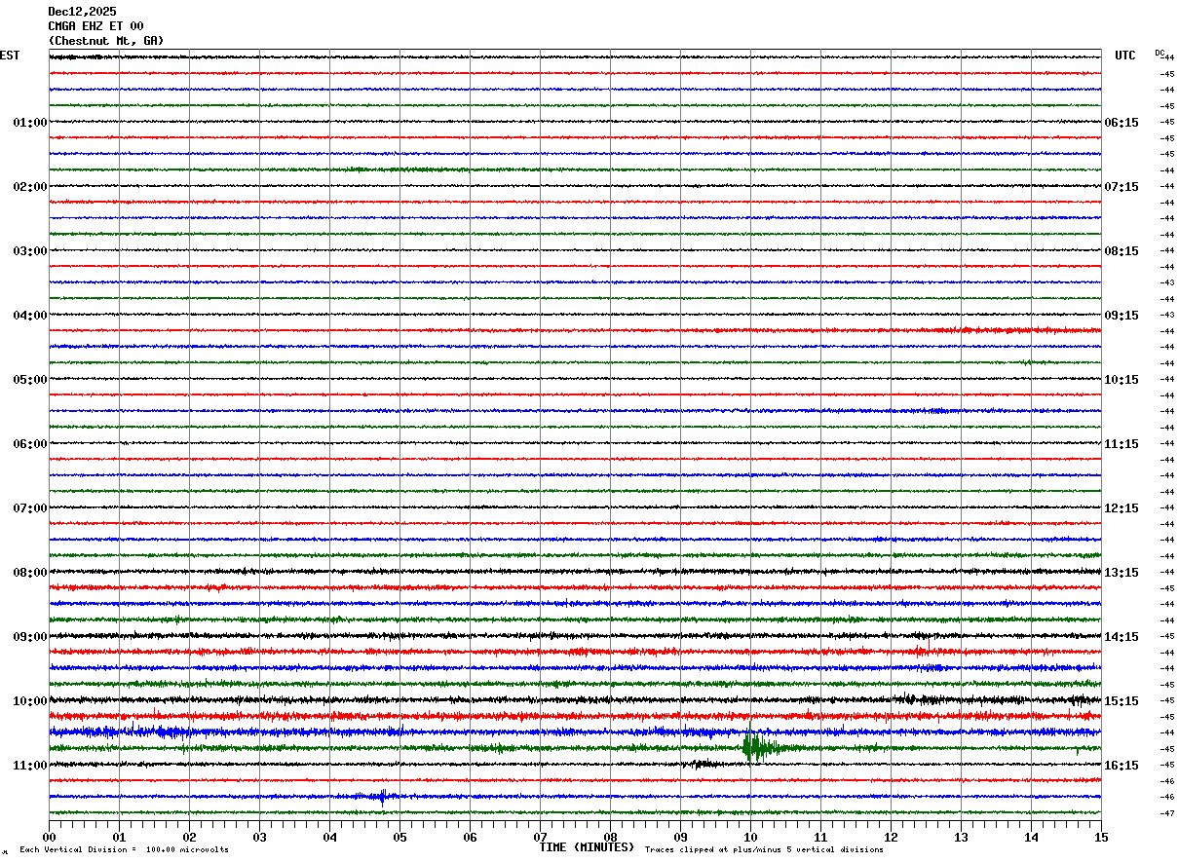Click the 11:15 UTC time label
The width and height of the screenshot is (1179, 863).
coord(1122,444)
